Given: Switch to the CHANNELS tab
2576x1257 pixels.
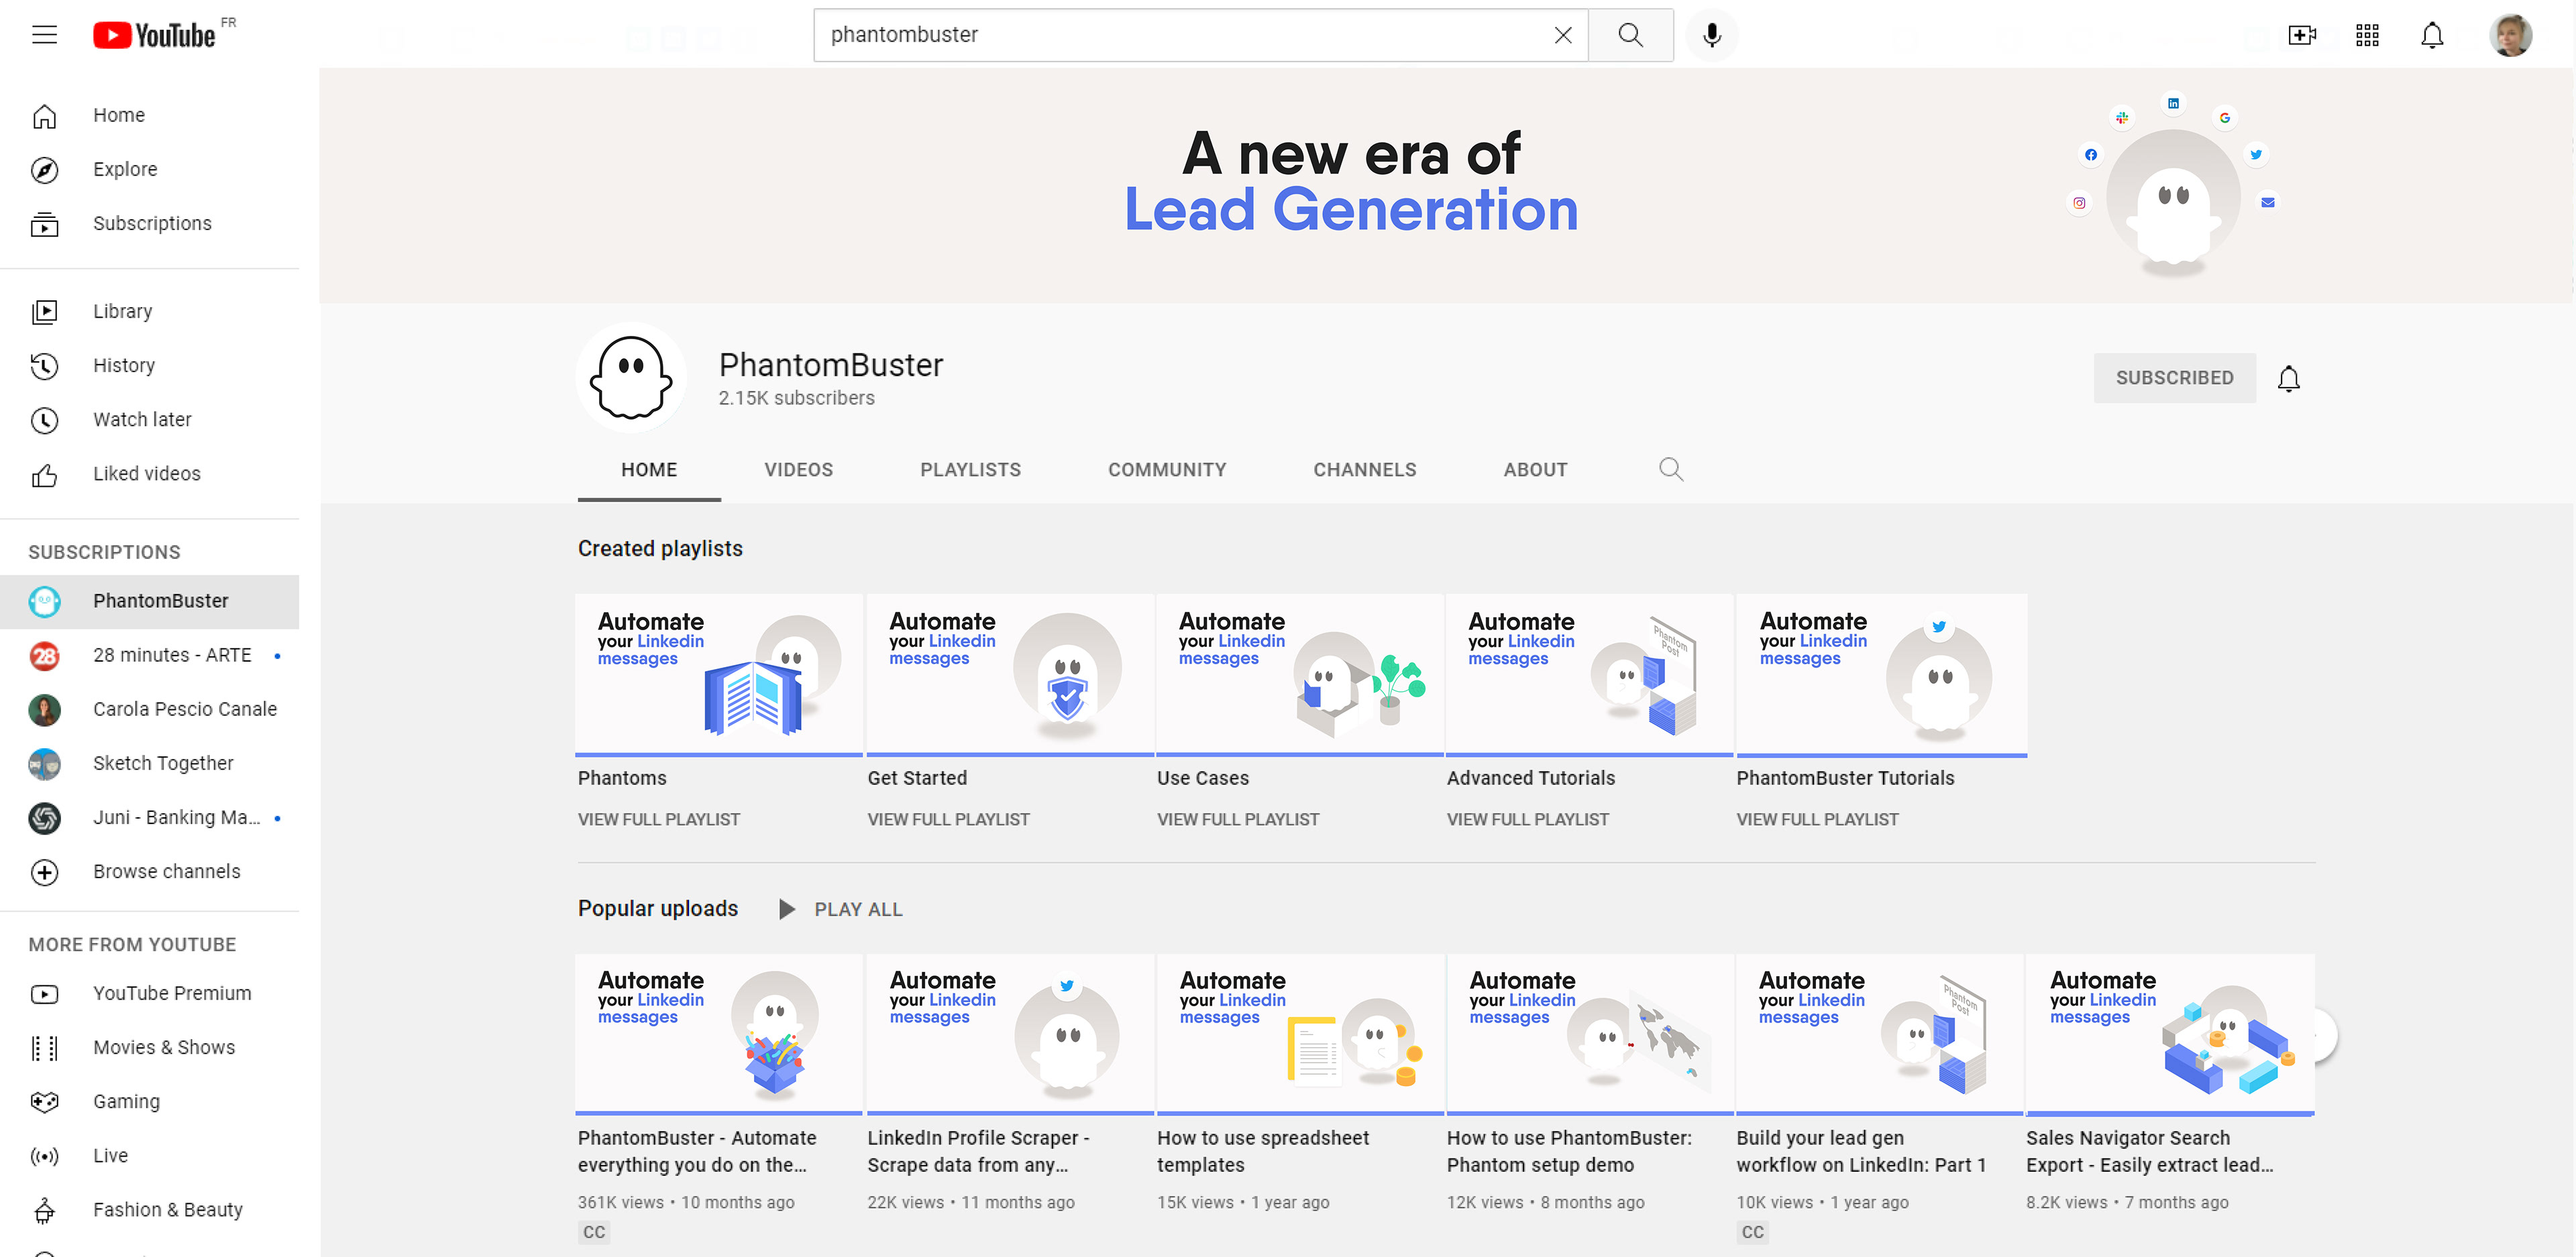Looking at the screenshot, I should 1364,470.
